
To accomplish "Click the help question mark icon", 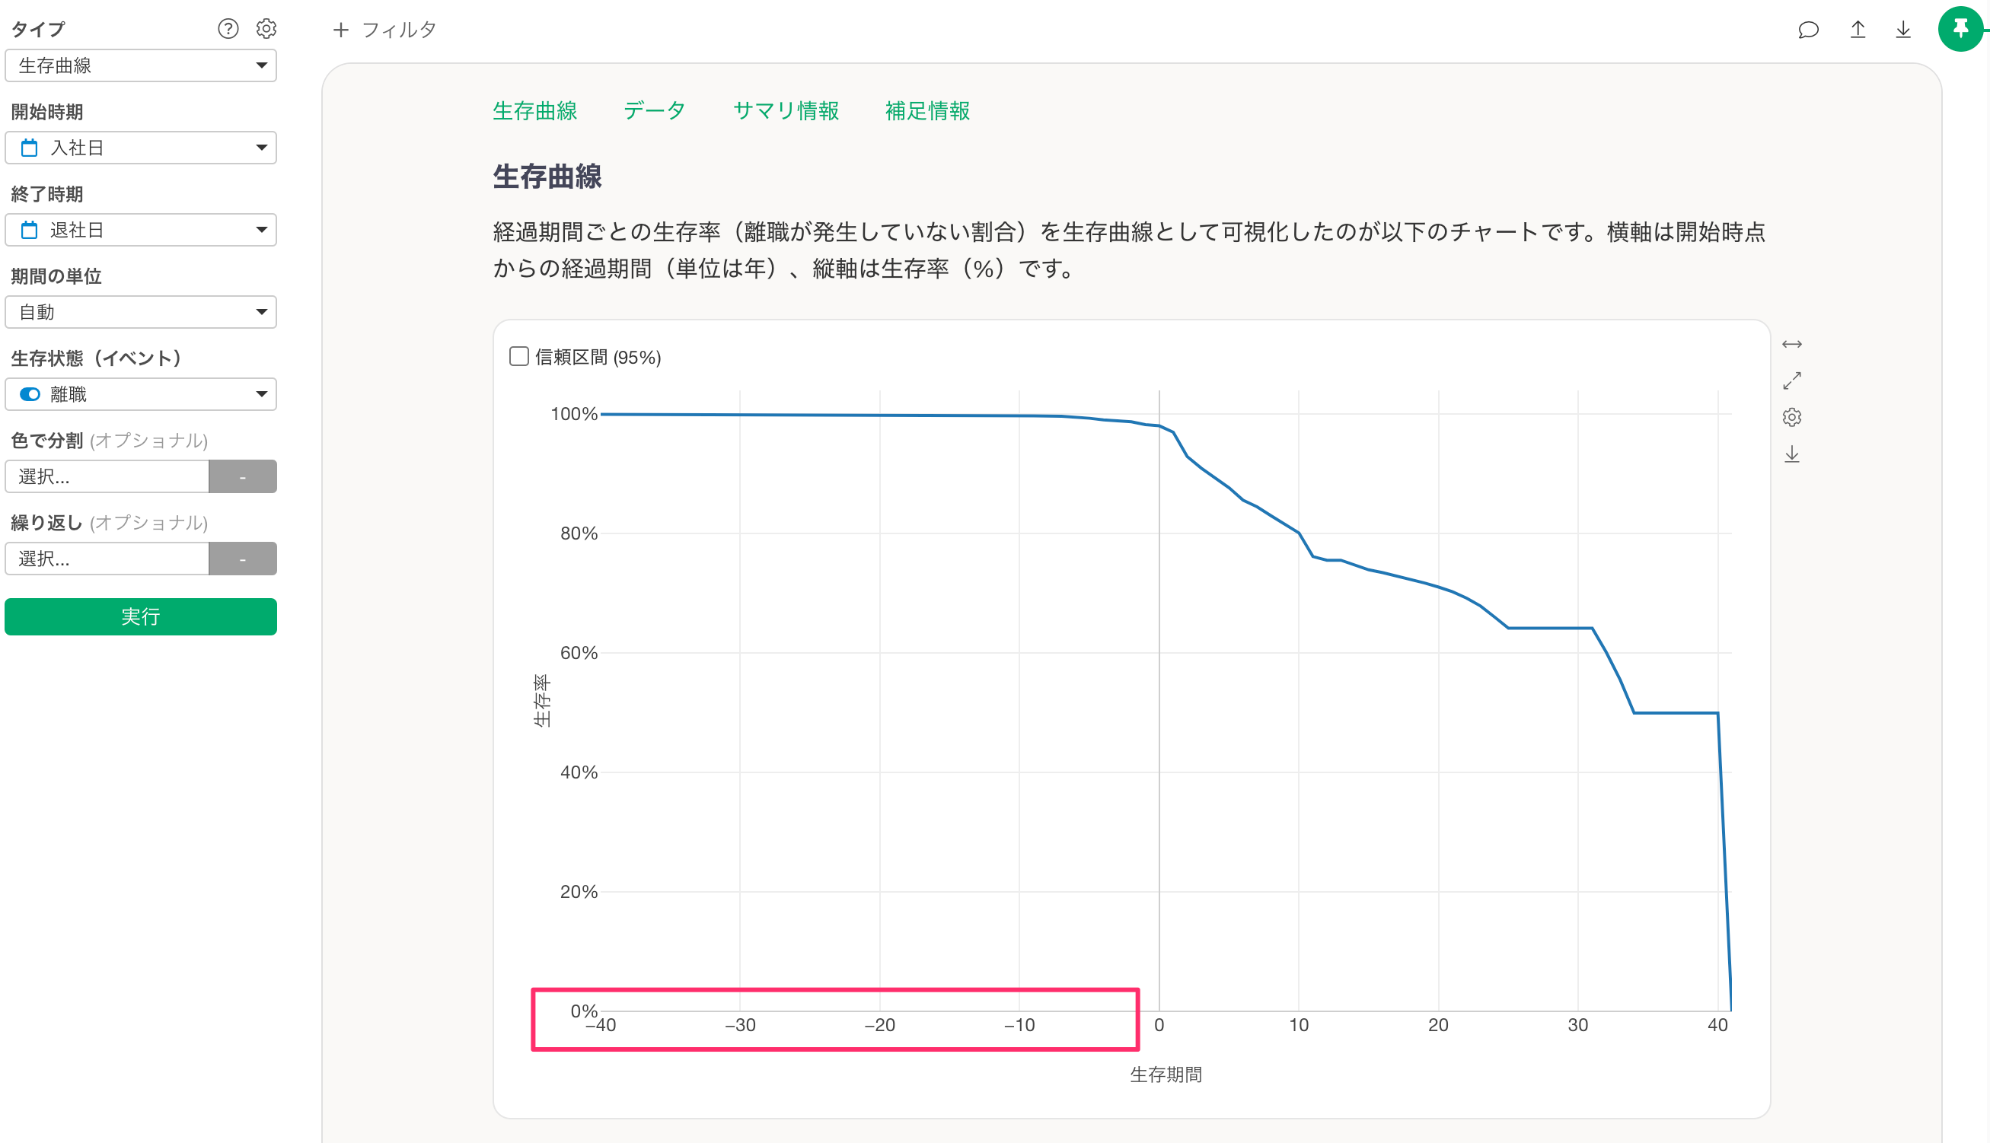I will (228, 29).
